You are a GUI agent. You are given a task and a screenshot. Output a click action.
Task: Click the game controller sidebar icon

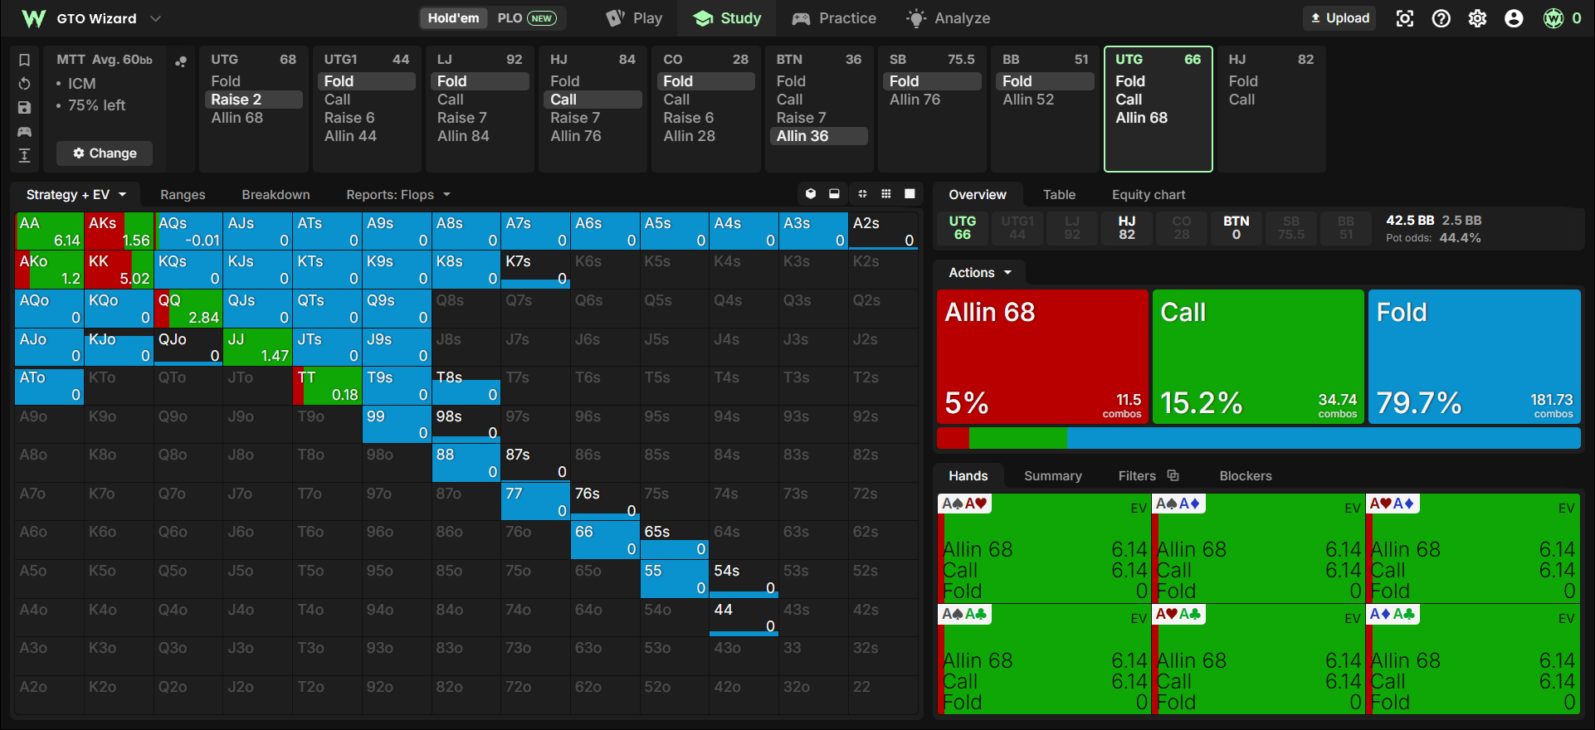coord(25,132)
